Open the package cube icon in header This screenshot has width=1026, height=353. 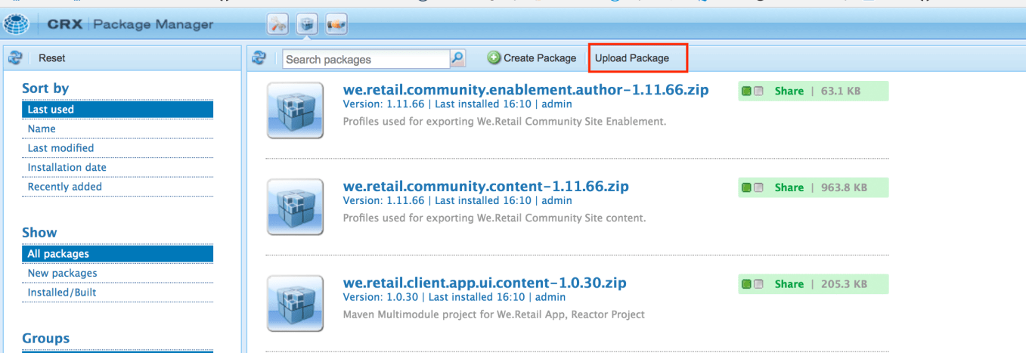pyautogui.click(x=306, y=25)
